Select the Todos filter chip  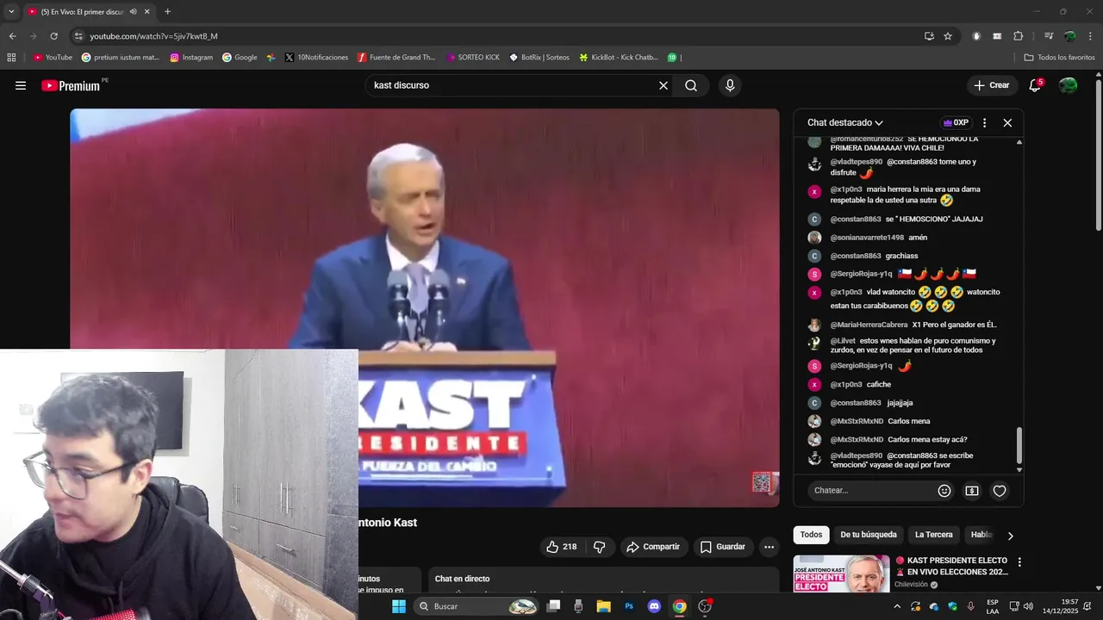point(811,535)
